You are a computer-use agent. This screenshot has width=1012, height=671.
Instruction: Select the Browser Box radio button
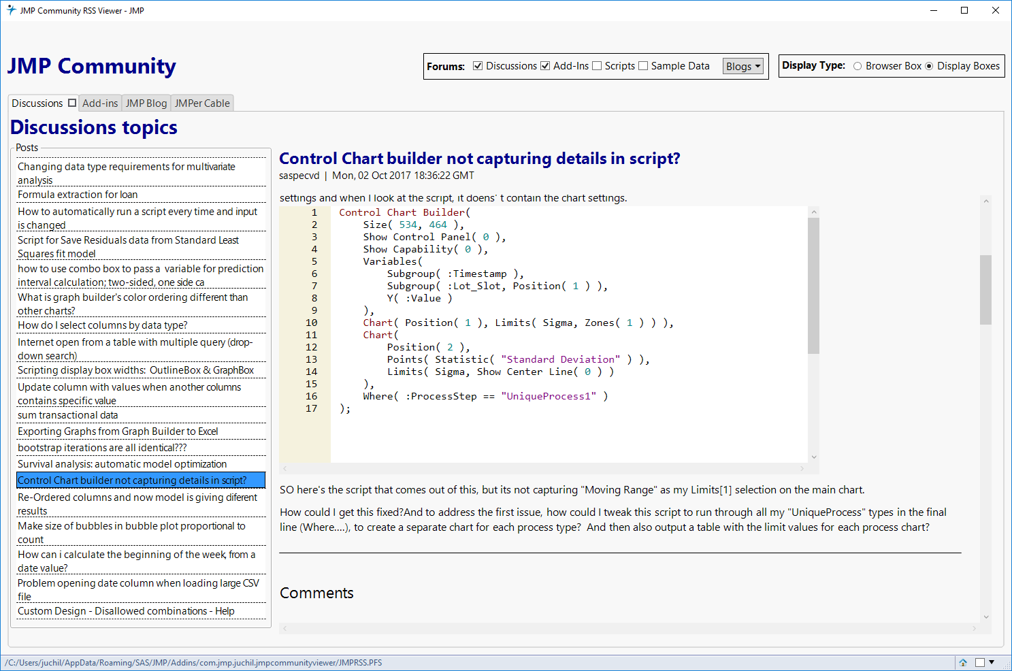tap(858, 66)
